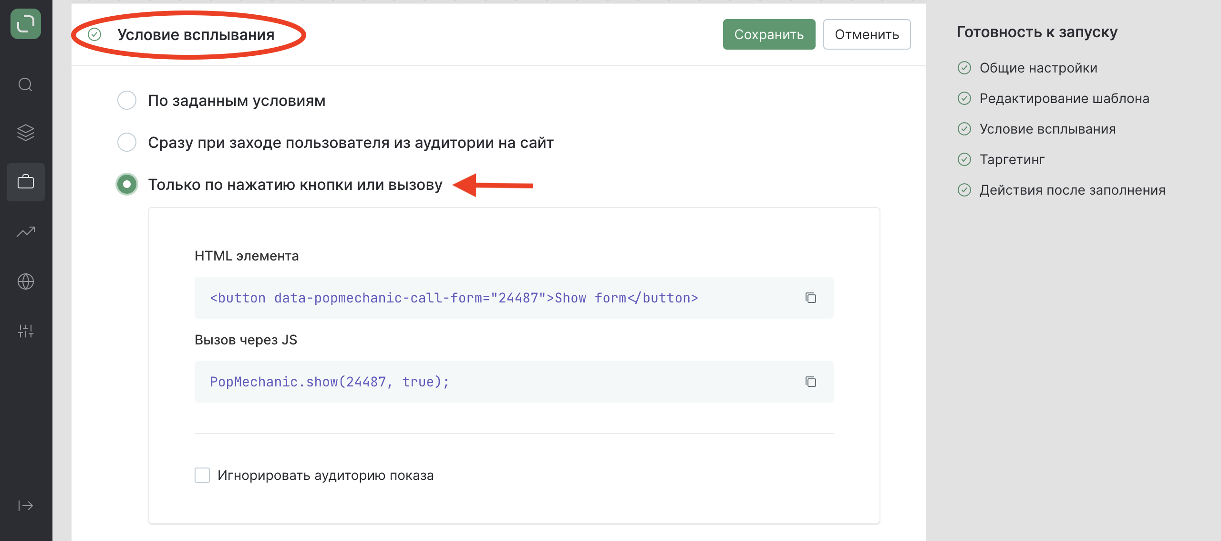
Task: Click checkmark icon next to Таргетинг
Action: [x=964, y=159]
